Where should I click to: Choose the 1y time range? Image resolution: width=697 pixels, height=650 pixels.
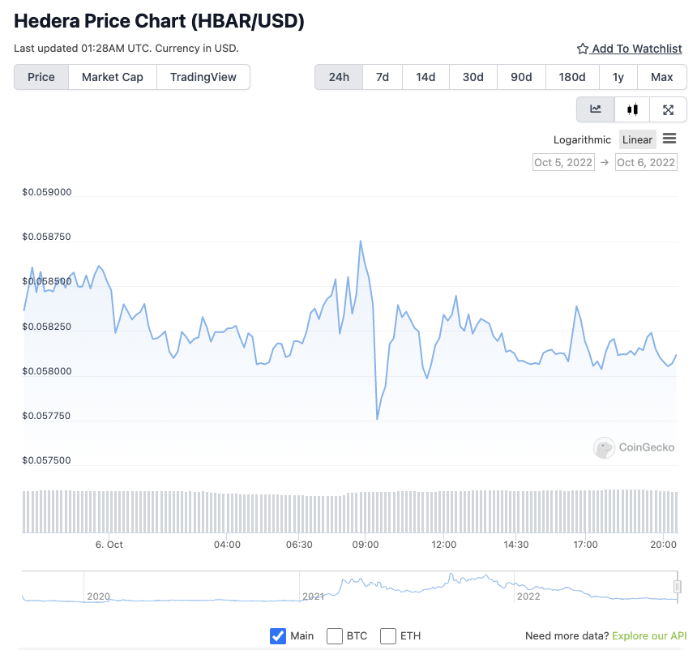pyautogui.click(x=618, y=77)
